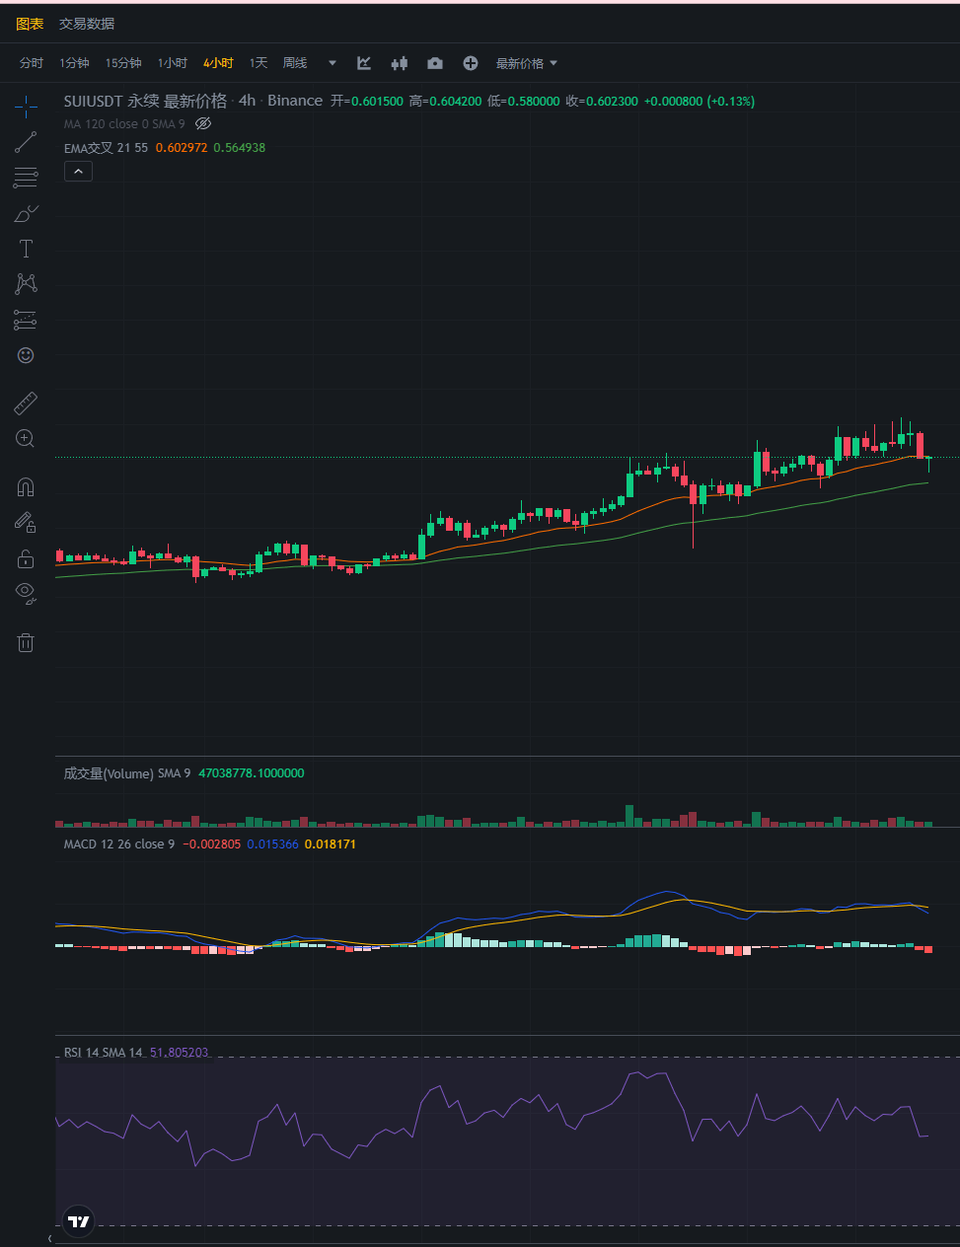960x1247 pixels.
Task: Switch chart interval to 15分钟
Action: coord(122,62)
